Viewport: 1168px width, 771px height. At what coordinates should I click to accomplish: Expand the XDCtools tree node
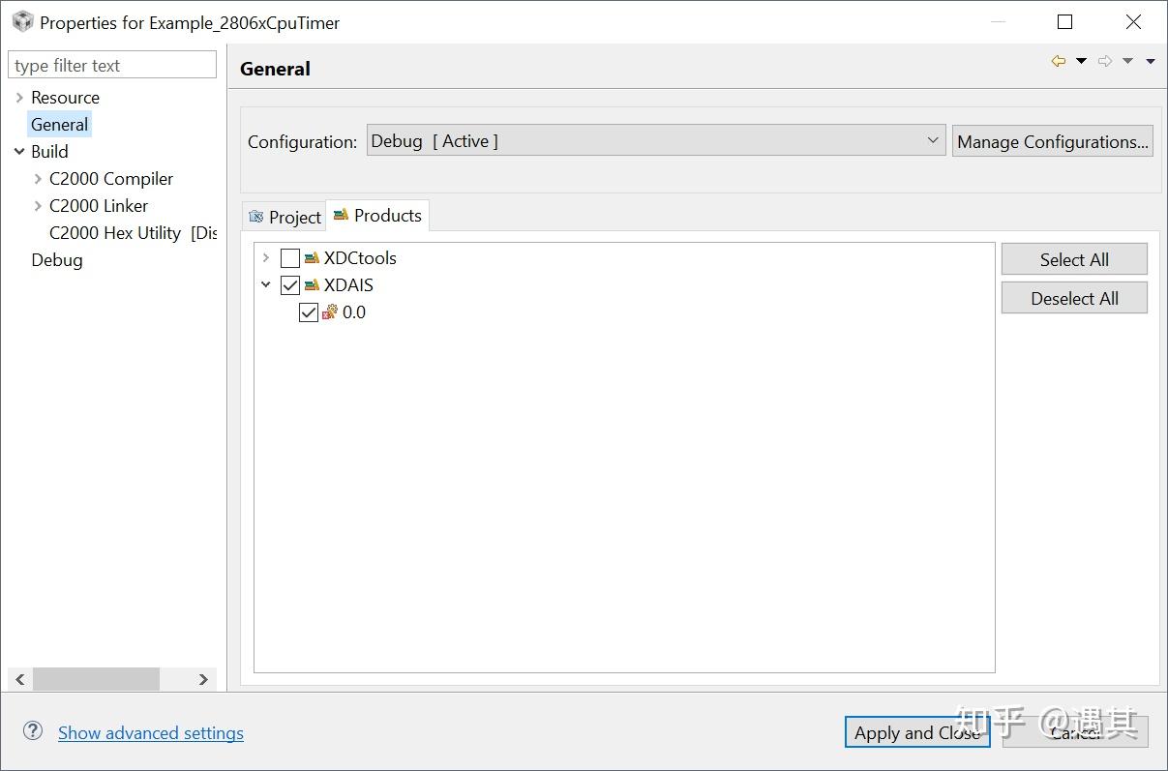pyautogui.click(x=266, y=258)
